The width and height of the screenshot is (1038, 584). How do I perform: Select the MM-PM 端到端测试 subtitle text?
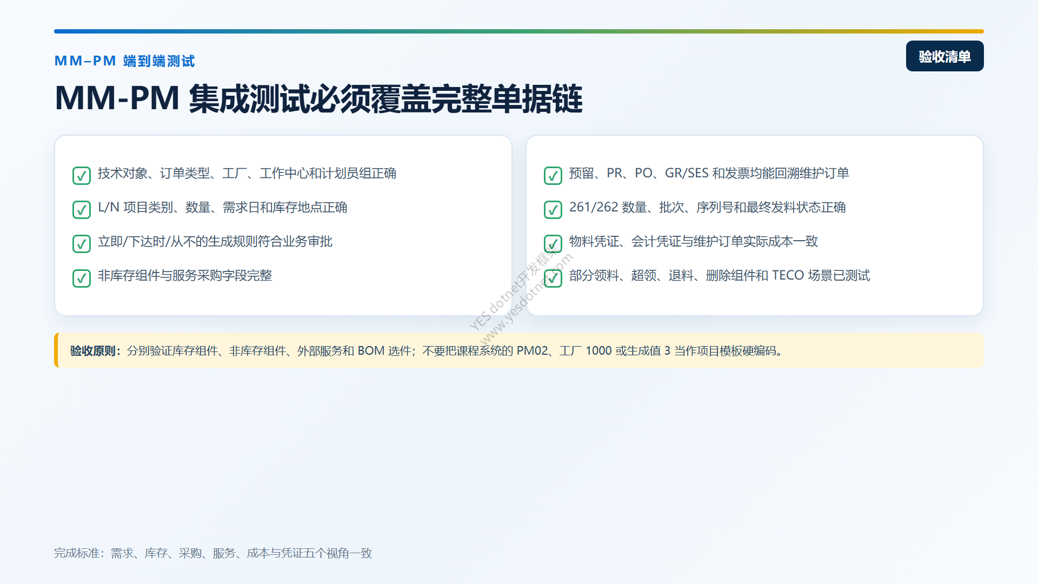(124, 61)
